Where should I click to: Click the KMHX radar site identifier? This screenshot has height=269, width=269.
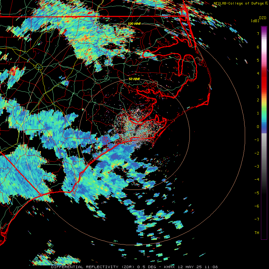(x=169, y=267)
